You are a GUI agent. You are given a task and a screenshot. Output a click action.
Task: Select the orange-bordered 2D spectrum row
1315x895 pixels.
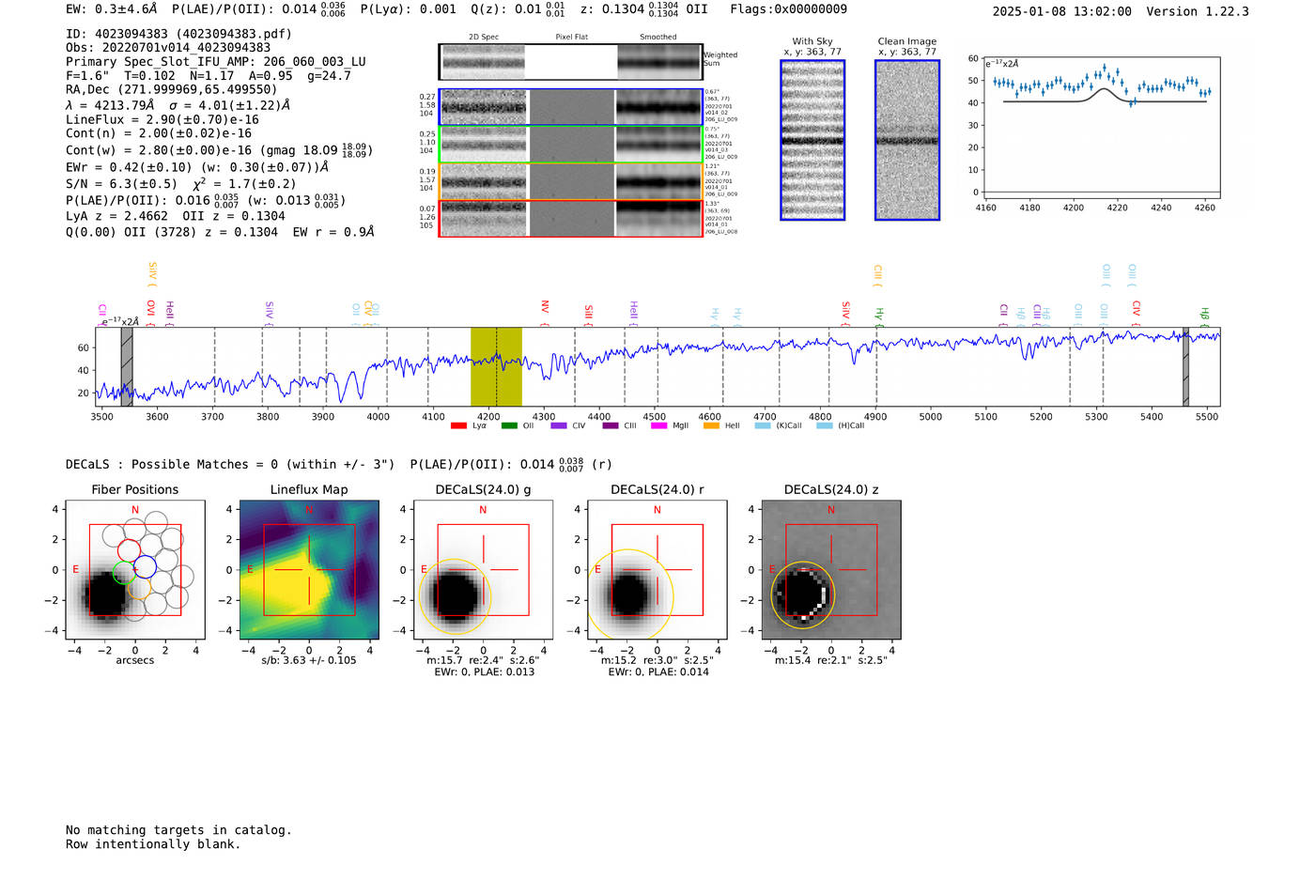click(x=570, y=181)
